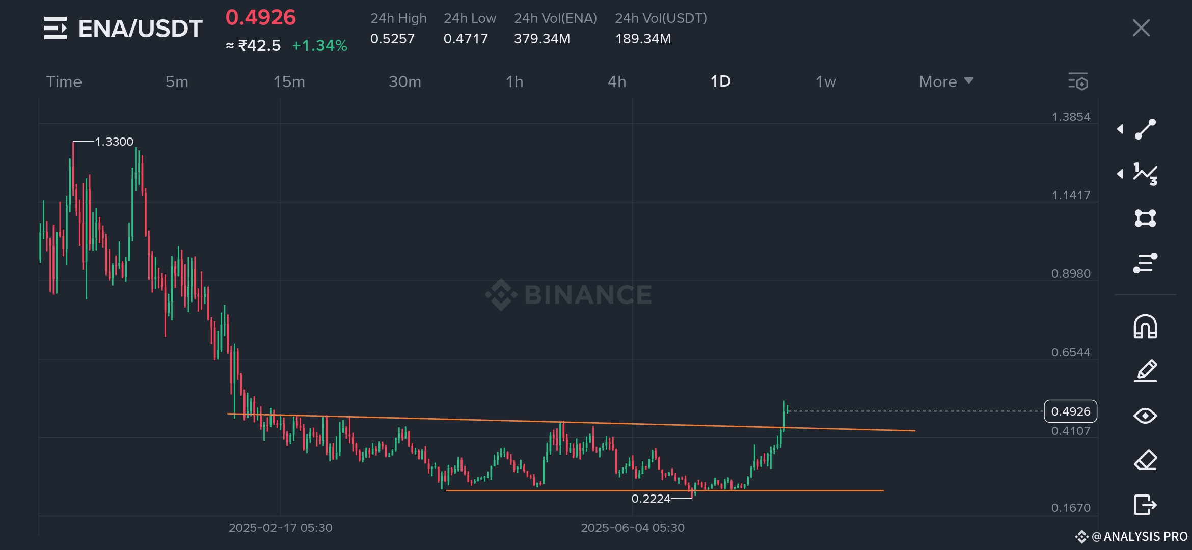Click the 0.4926 current price axis label
Screen dimensions: 1192x550
[1070, 411]
